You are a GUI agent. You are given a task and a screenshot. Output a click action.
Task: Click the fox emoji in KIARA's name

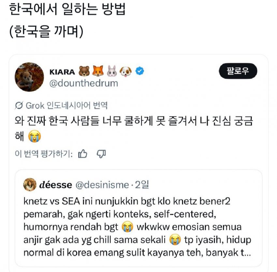(98, 71)
